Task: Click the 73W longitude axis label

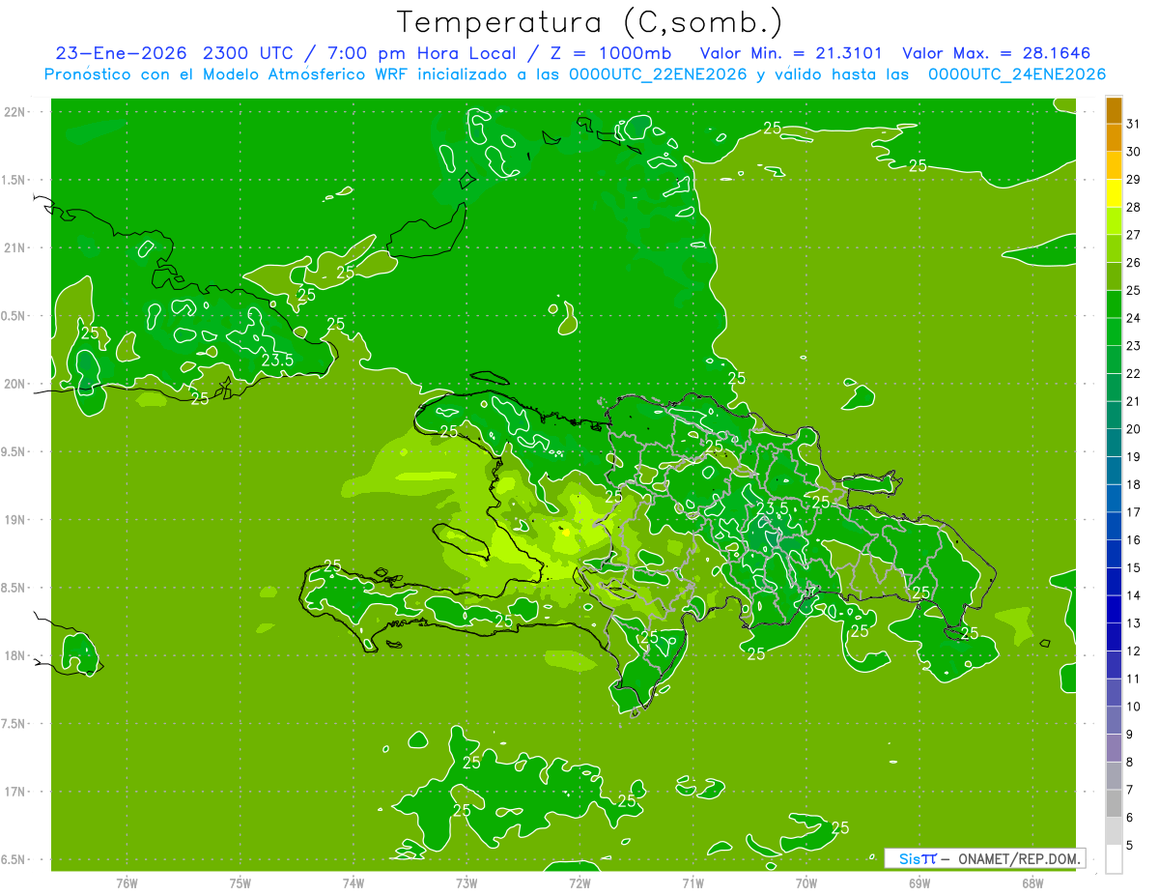Action: pyautogui.click(x=466, y=882)
